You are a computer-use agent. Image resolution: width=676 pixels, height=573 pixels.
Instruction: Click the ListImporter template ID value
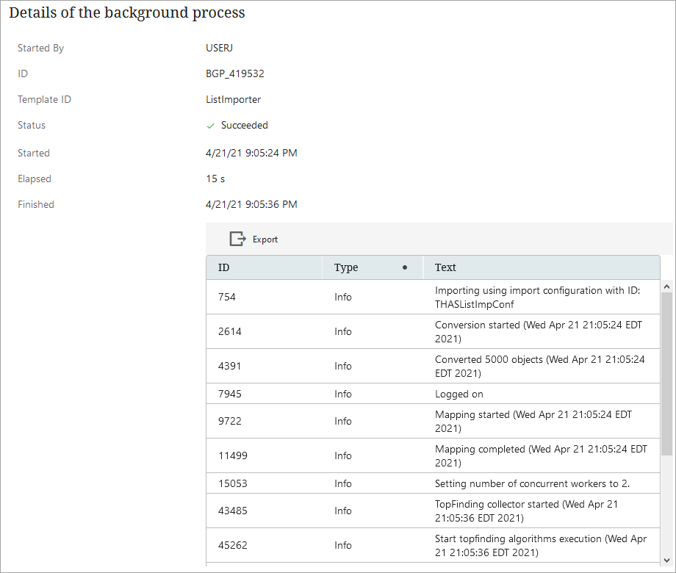pos(233,99)
